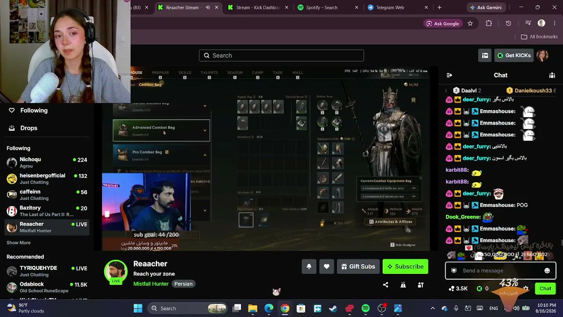Open the moderation tools icon below Subscribe
563x317 pixels.
[x=420, y=285]
